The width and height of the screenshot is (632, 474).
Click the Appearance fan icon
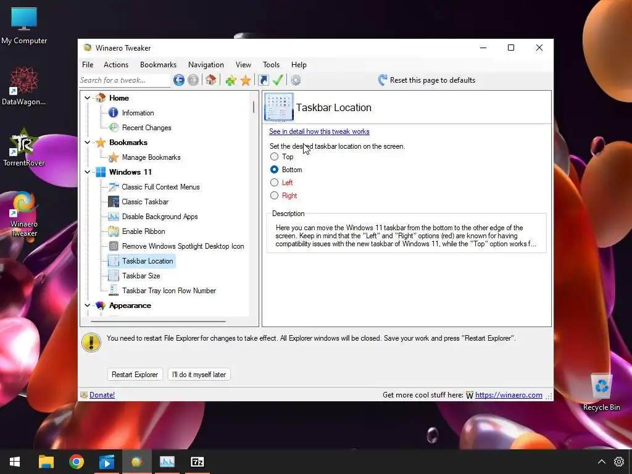(x=101, y=306)
